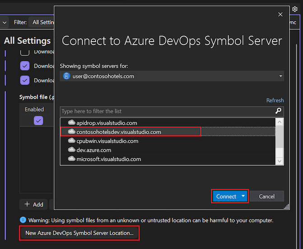Select apidrop.visualstudio.com in the list
Image resolution: width=303 pixels, height=249 pixels.
point(168,123)
